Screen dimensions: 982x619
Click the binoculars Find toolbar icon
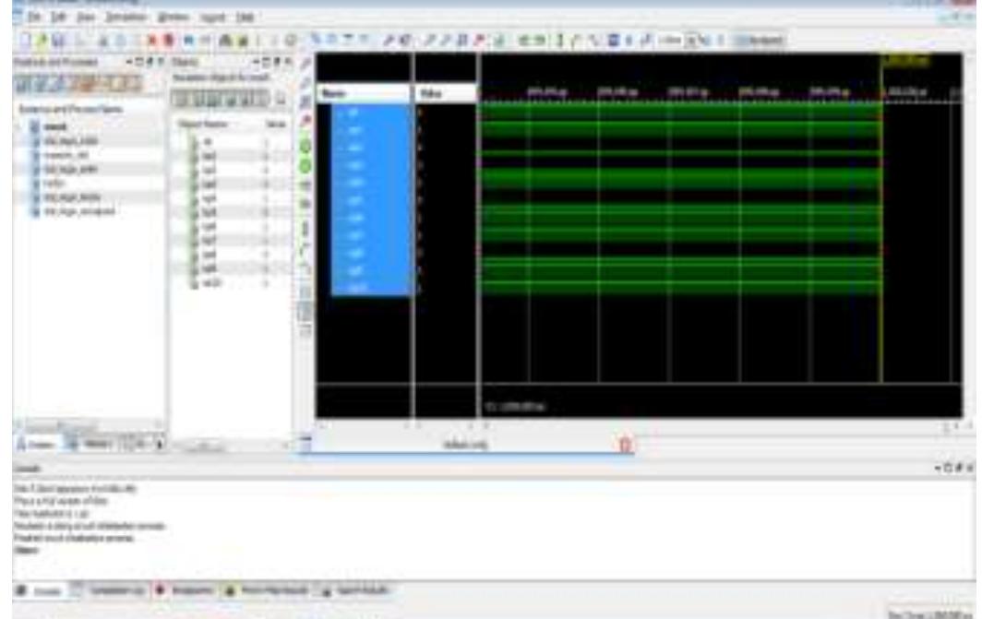point(225,41)
